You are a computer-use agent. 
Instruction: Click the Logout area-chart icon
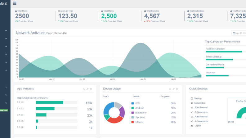(192, 126)
